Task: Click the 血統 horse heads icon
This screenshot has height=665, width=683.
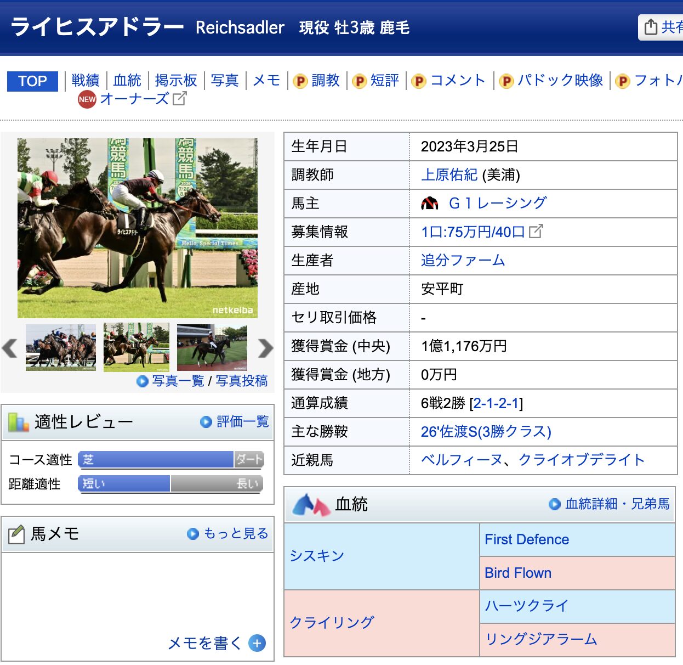Action: tap(311, 505)
